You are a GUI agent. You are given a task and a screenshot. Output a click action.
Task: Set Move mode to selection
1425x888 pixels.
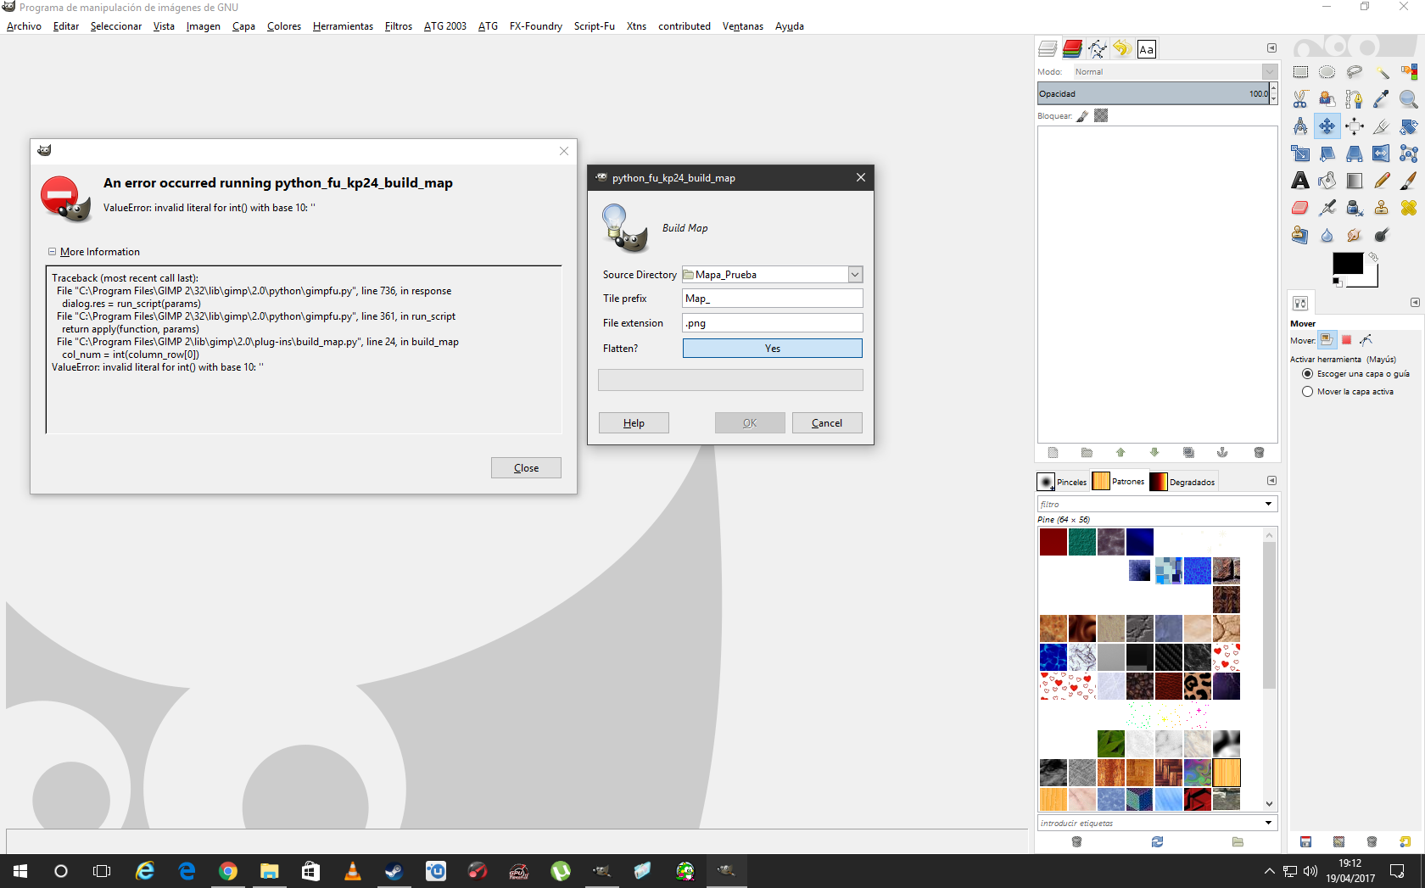point(1346,340)
